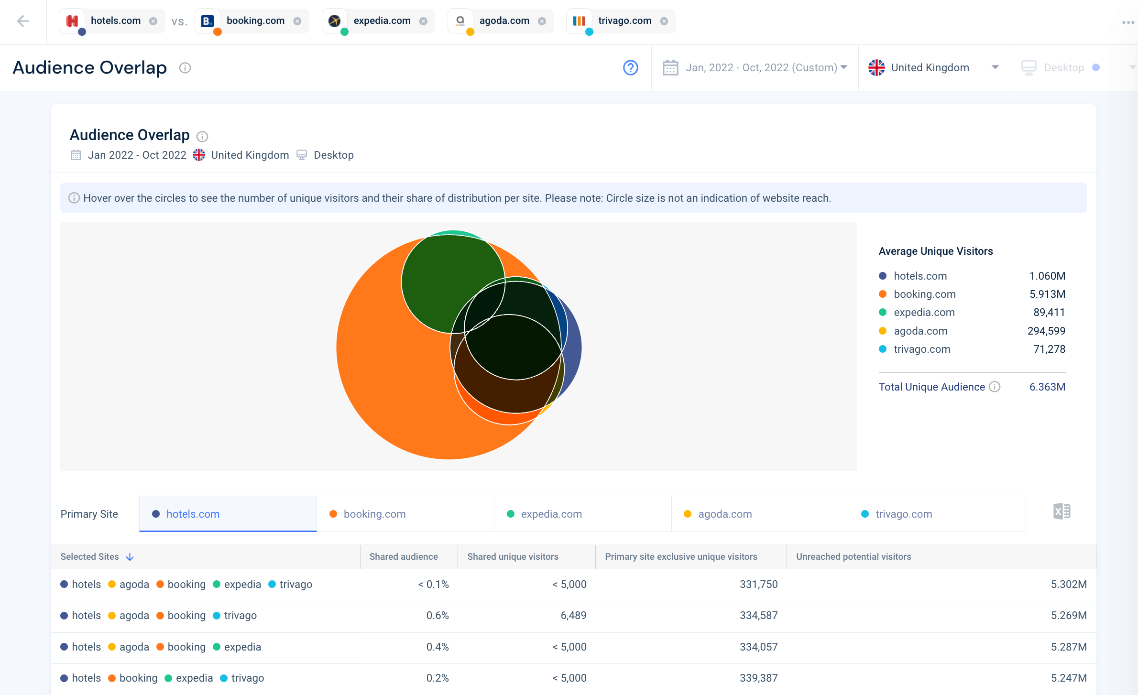Image resolution: width=1138 pixels, height=695 pixels.
Task: Click hotels.com legend color dot
Action: tap(883, 276)
